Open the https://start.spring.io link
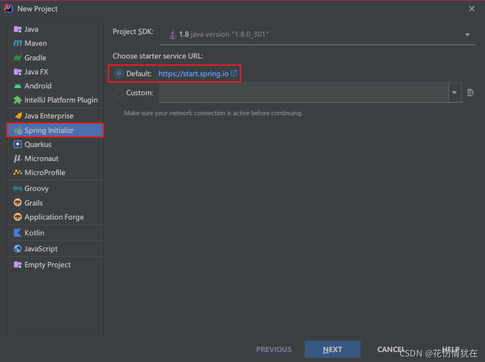 tap(193, 73)
